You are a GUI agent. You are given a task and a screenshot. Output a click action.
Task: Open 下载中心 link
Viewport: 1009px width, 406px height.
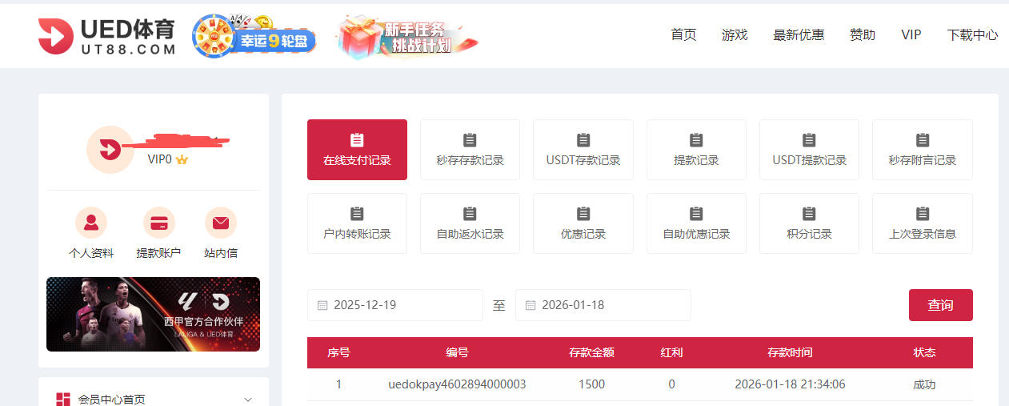click(x=972, y=34)
